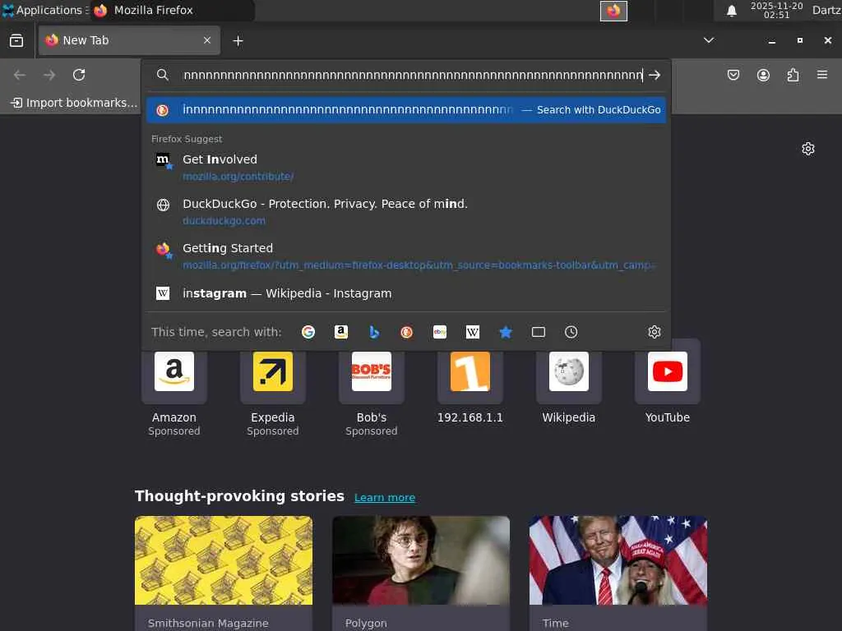Open Get Involved suggestion

click(406, 168)
